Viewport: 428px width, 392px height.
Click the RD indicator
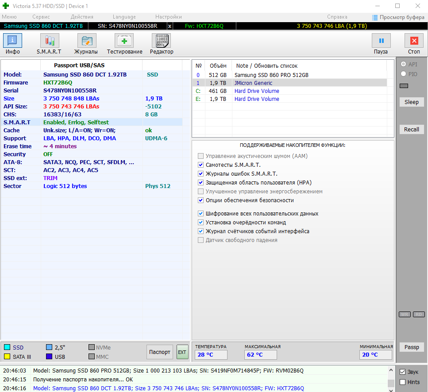click(419, 314)
